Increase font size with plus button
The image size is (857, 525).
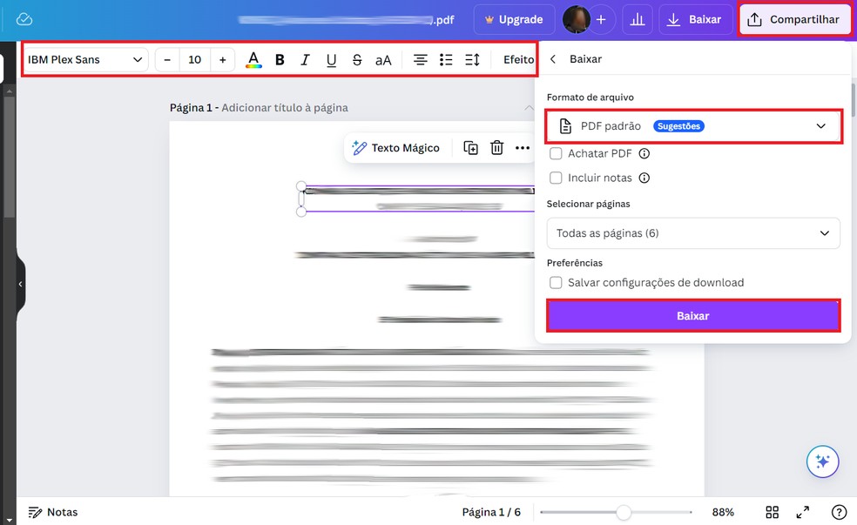click(222, 59)
